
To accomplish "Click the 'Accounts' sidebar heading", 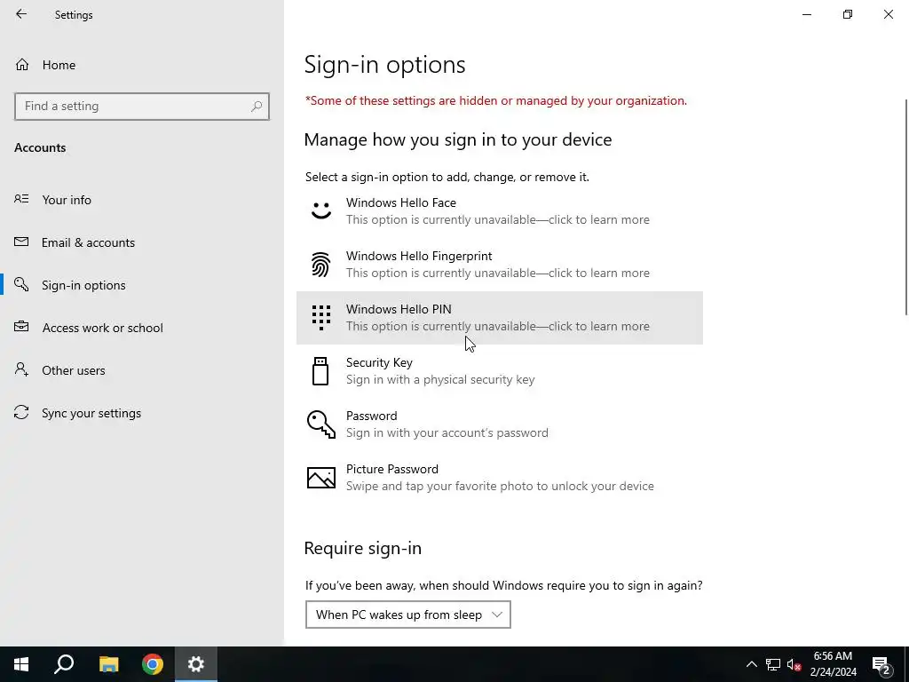I will tap(40, 147).
